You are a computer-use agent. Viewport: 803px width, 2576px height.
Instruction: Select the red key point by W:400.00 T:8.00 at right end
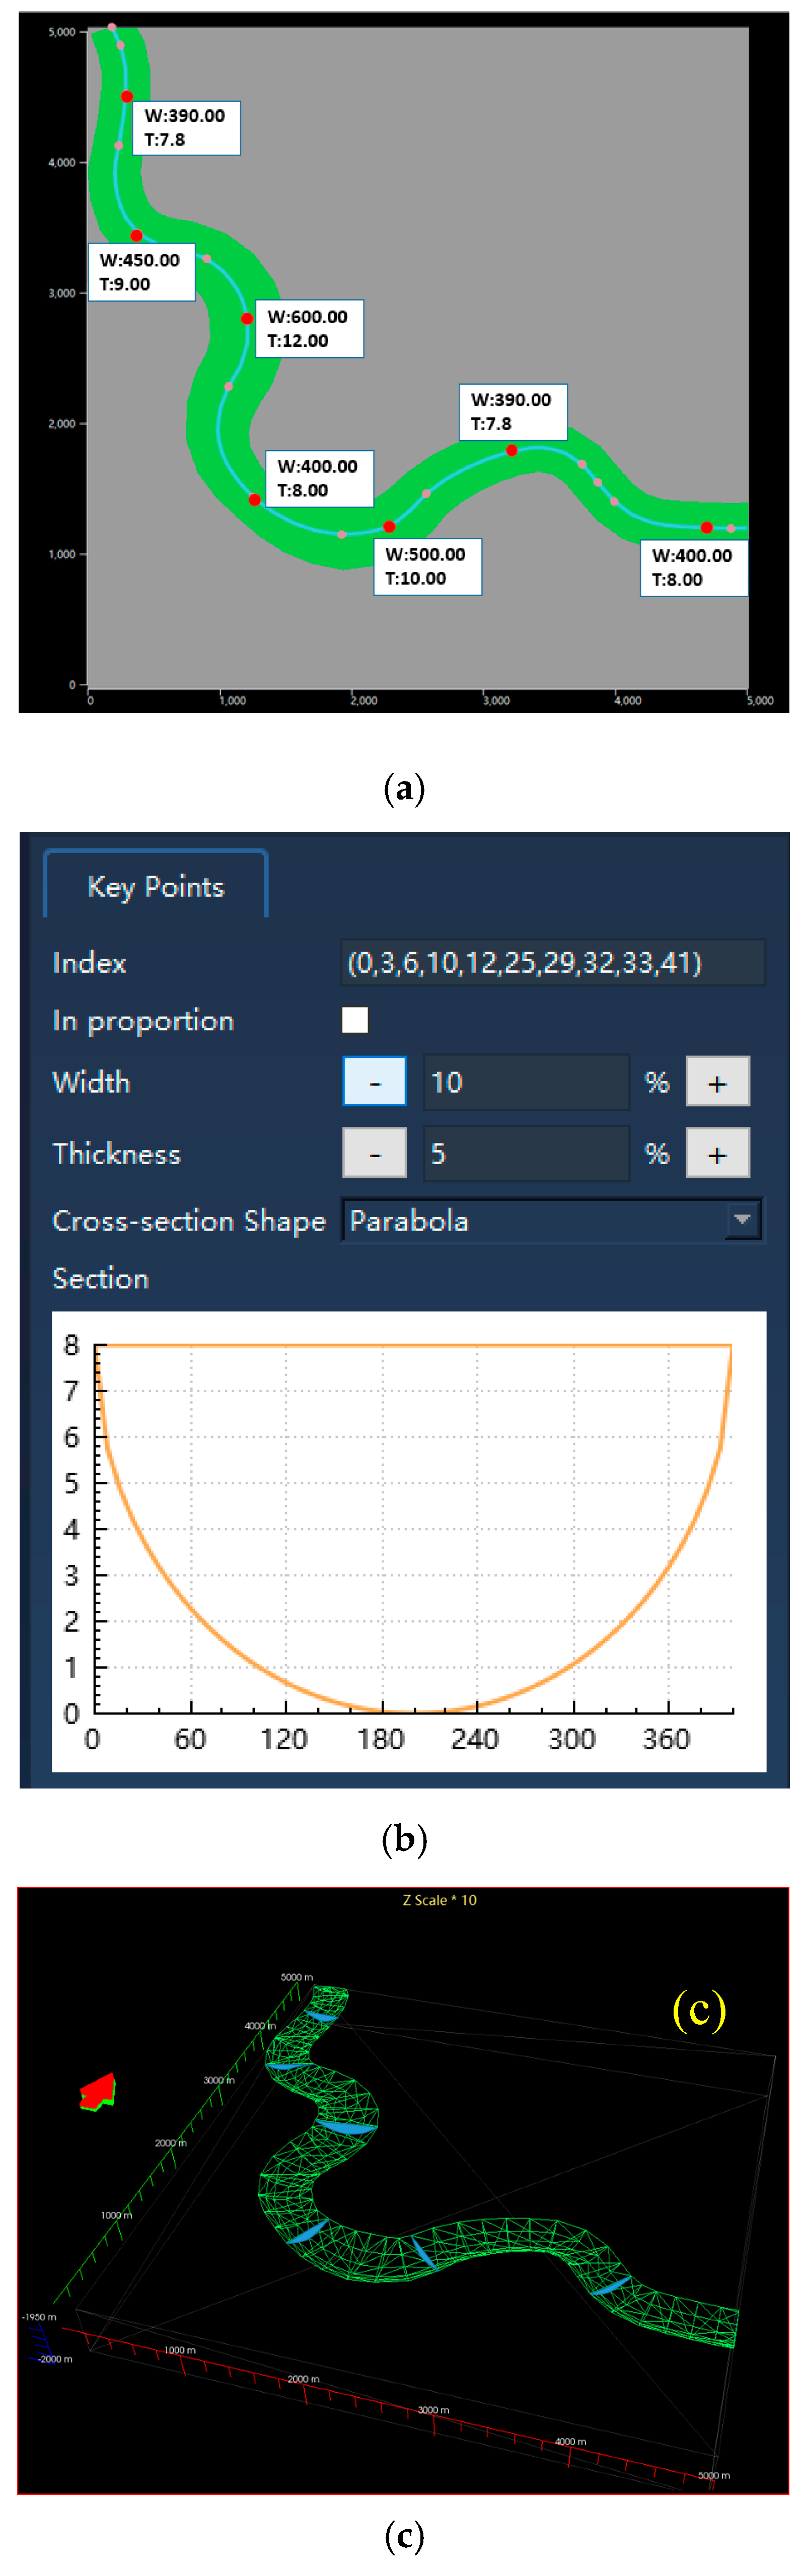pos(706,527)
